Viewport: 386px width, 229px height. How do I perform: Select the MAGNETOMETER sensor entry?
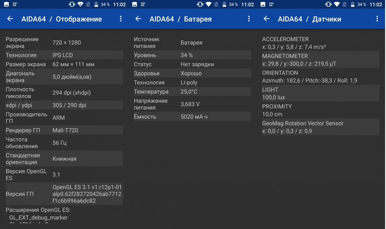click(x=321, y=60)
